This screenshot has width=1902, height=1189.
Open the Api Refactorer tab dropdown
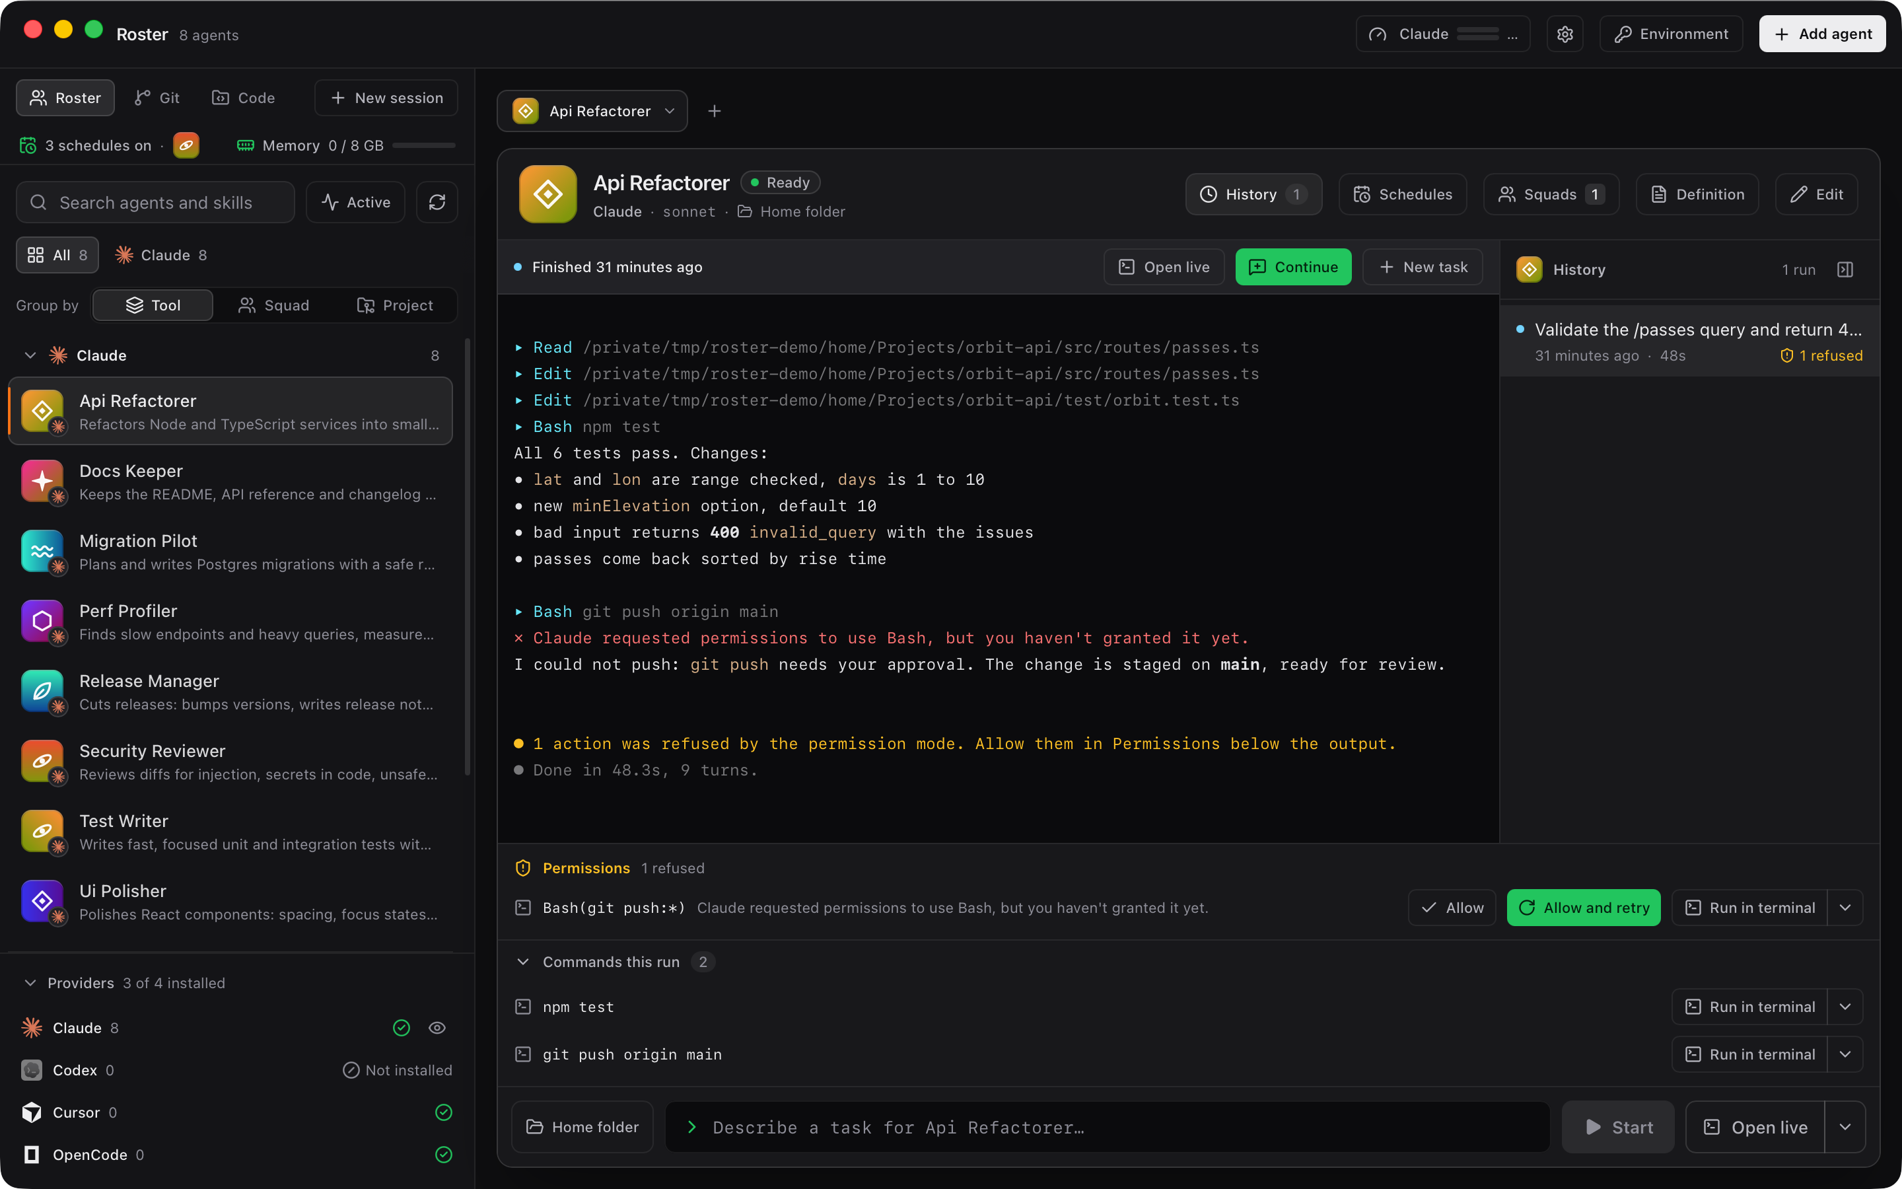[670, 111]
